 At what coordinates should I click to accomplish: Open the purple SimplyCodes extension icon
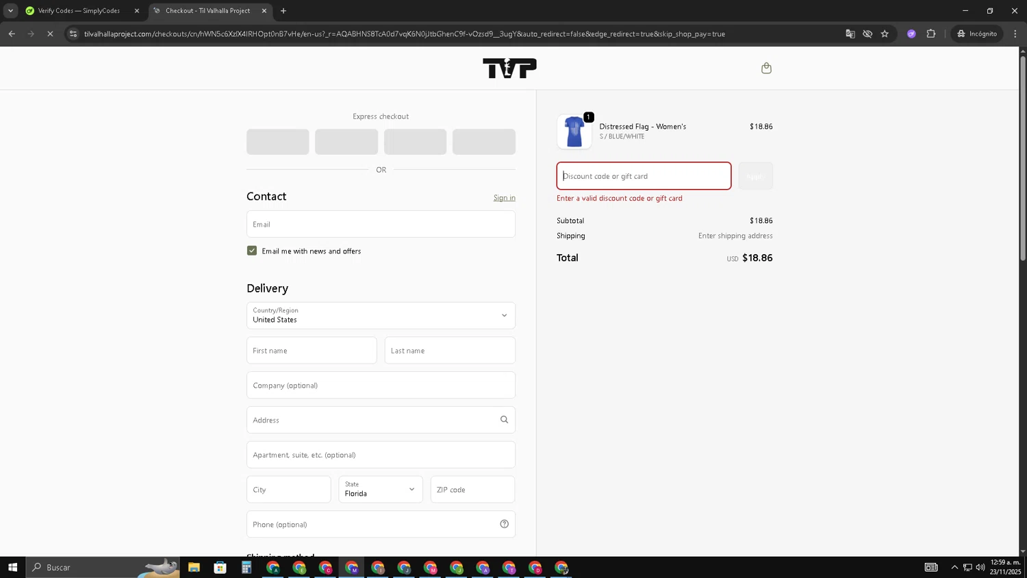click(911, 34)
